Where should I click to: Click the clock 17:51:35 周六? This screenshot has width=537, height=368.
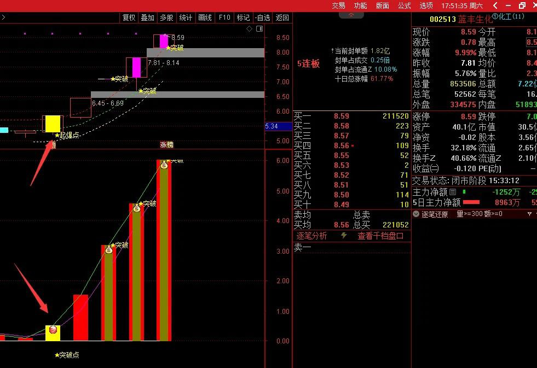pyautogui.click(x=462, y=5)
